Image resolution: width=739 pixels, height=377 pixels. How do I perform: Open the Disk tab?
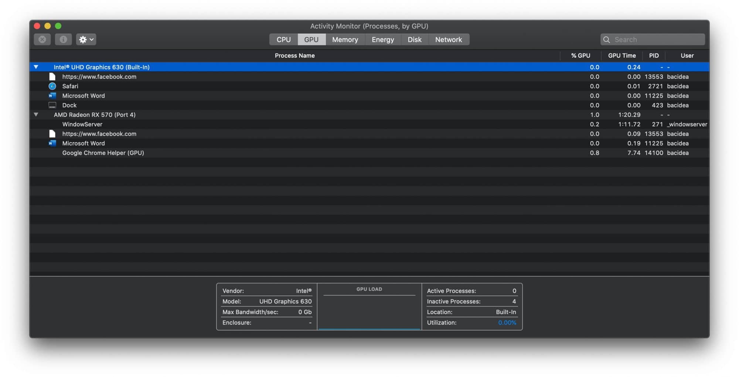point(415,40)
